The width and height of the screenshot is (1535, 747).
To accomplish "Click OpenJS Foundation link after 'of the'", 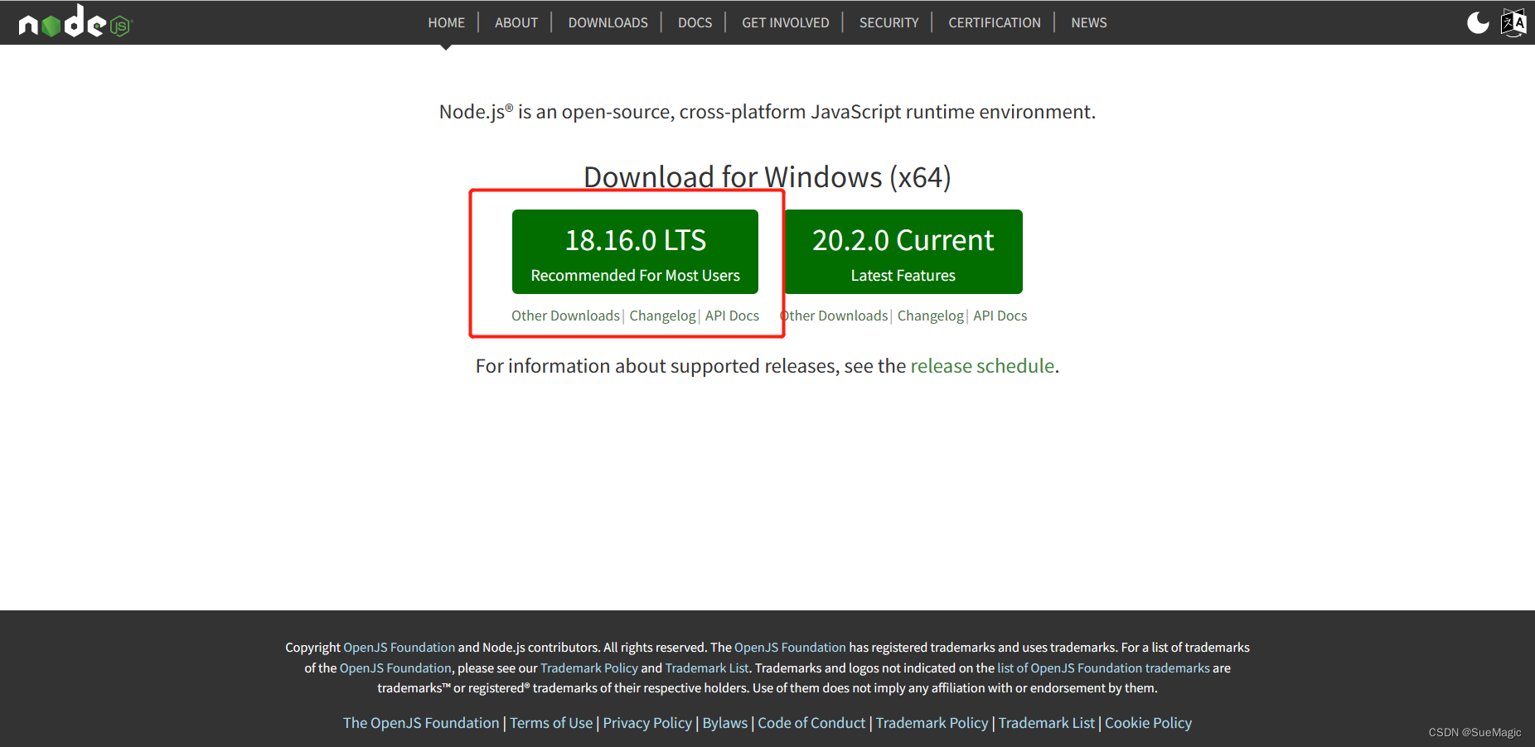I will (x=395, y=668).
